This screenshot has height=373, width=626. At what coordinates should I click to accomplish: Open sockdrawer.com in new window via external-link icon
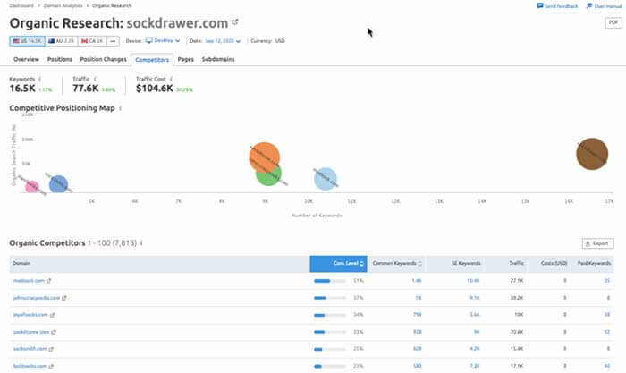click(234, 22)
